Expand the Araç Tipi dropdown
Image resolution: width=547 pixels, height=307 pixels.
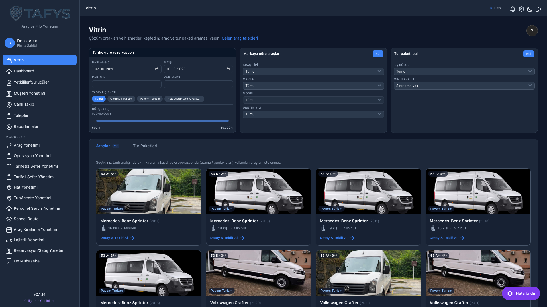tap(313, 72)
